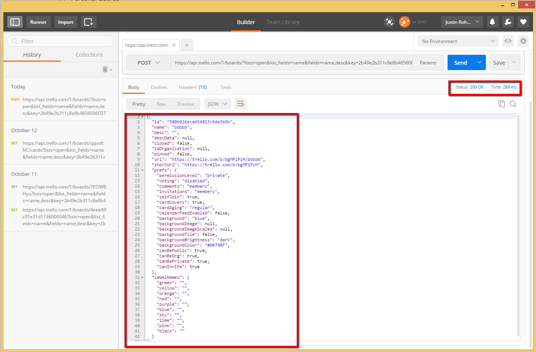Image resolution: width=536 pixels, height=352 pixels.
Task: Open the wrench settings icon
Action: tap(508, 22)
